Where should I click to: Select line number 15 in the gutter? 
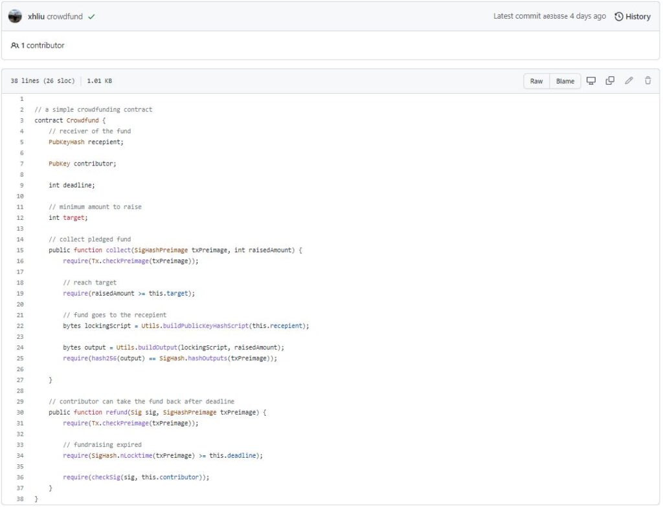tap(20, 250)
